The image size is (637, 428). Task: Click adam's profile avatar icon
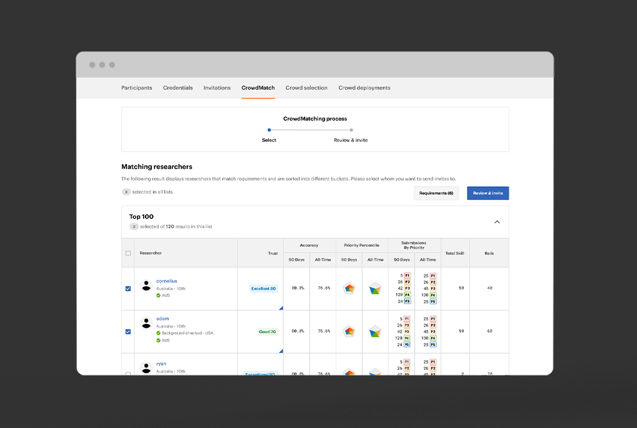pyautogui.click(x=146, y=323)
